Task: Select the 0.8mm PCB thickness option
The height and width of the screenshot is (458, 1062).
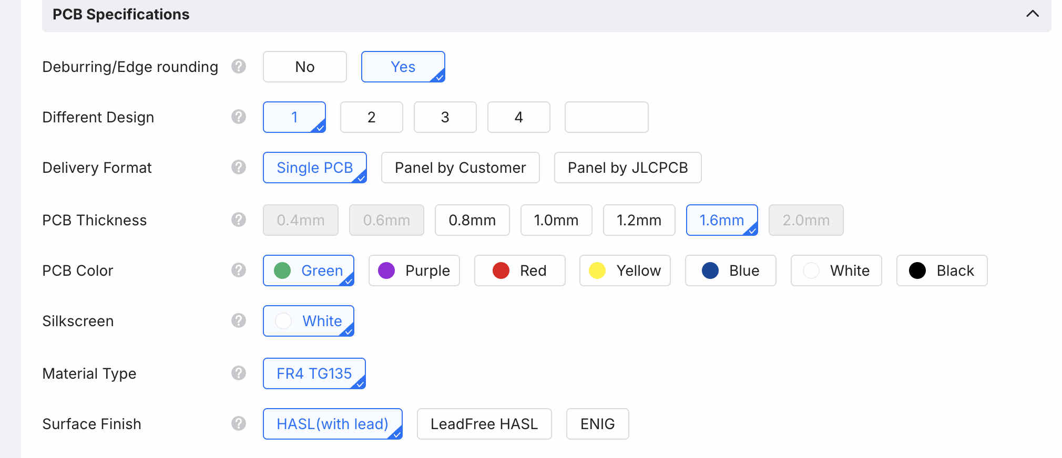Action: (x=472, y=220)
